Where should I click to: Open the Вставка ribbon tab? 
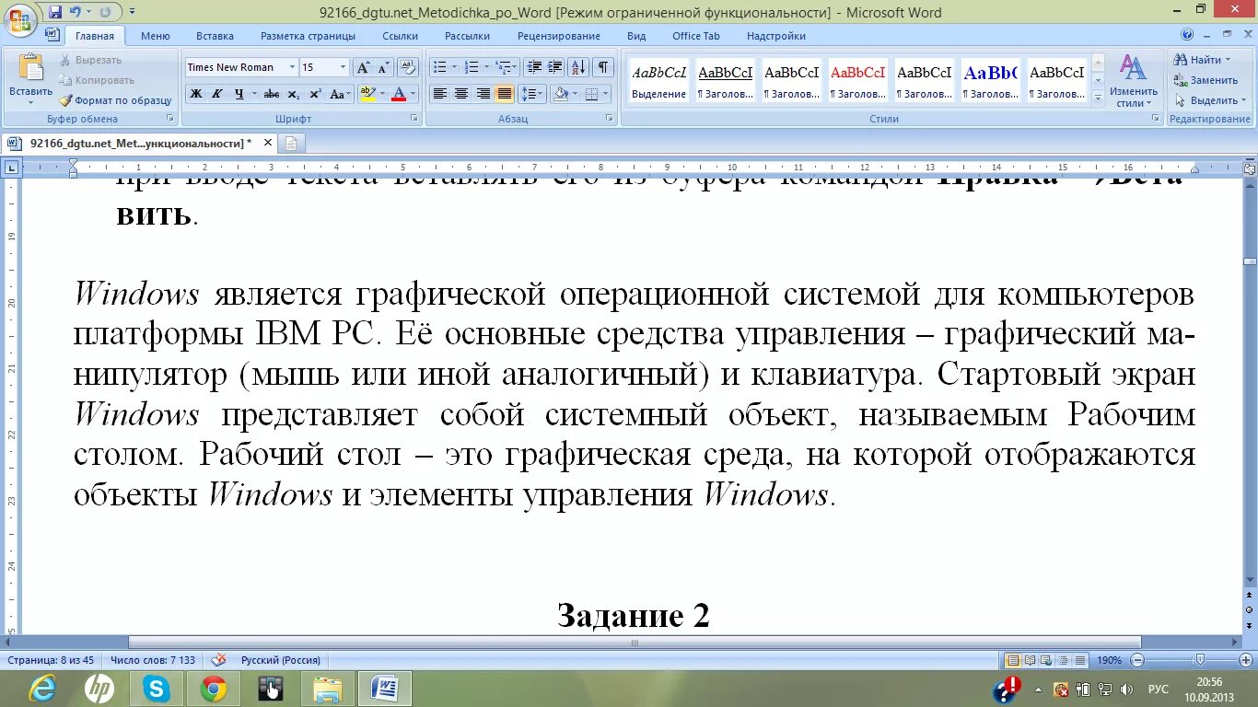tap(215, 36)
